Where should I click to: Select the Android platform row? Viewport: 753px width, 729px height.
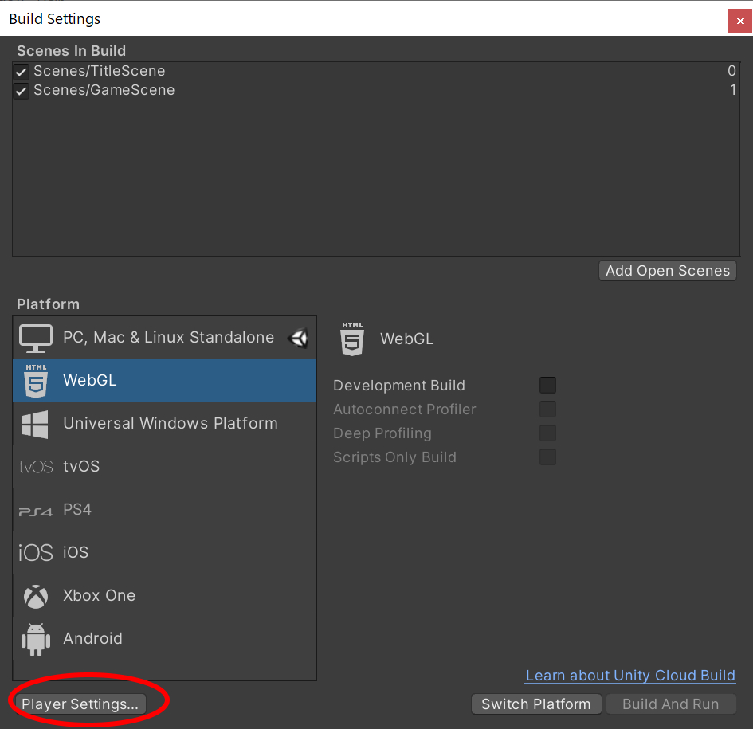point(165,638)
